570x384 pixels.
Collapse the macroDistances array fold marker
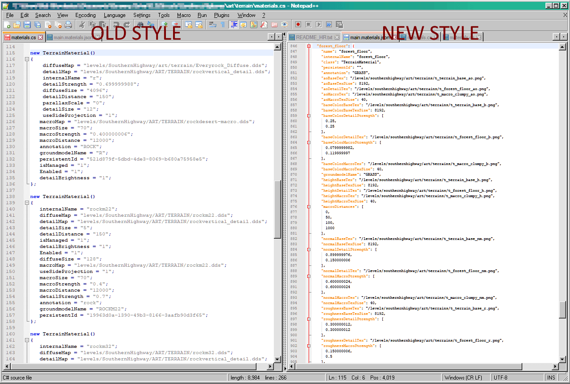pyautogui.click(x=308, y=206)
